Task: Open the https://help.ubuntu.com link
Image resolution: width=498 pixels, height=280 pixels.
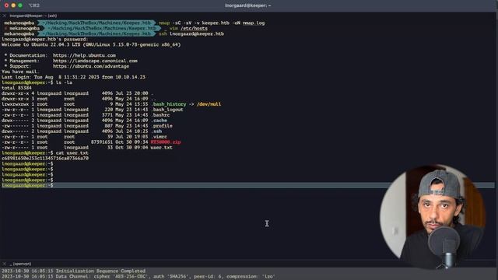Action: [84, 55]
